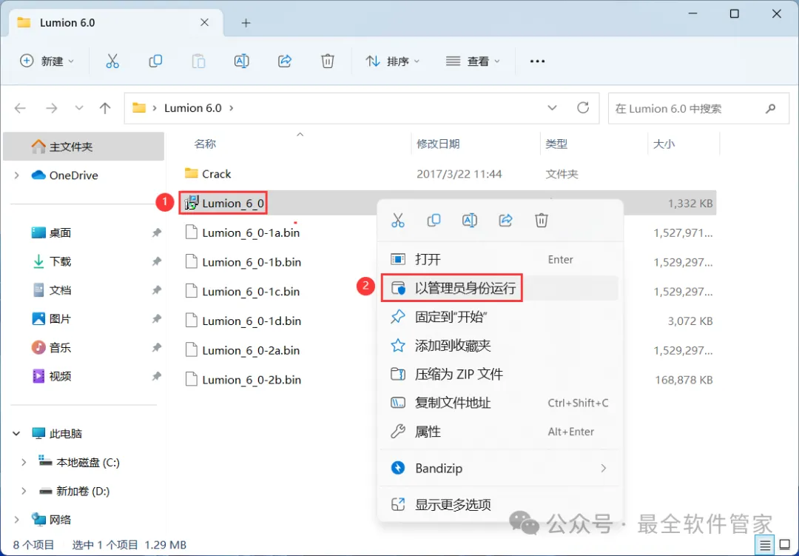Screen dimensions: 799x556
Task: Click the pin icon next to 图片
Action: click(156, 319)
